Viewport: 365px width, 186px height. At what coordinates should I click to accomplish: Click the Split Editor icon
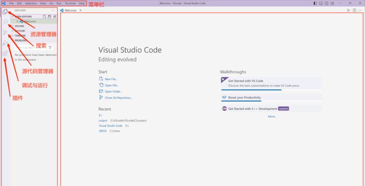click(x=354, y=10)
